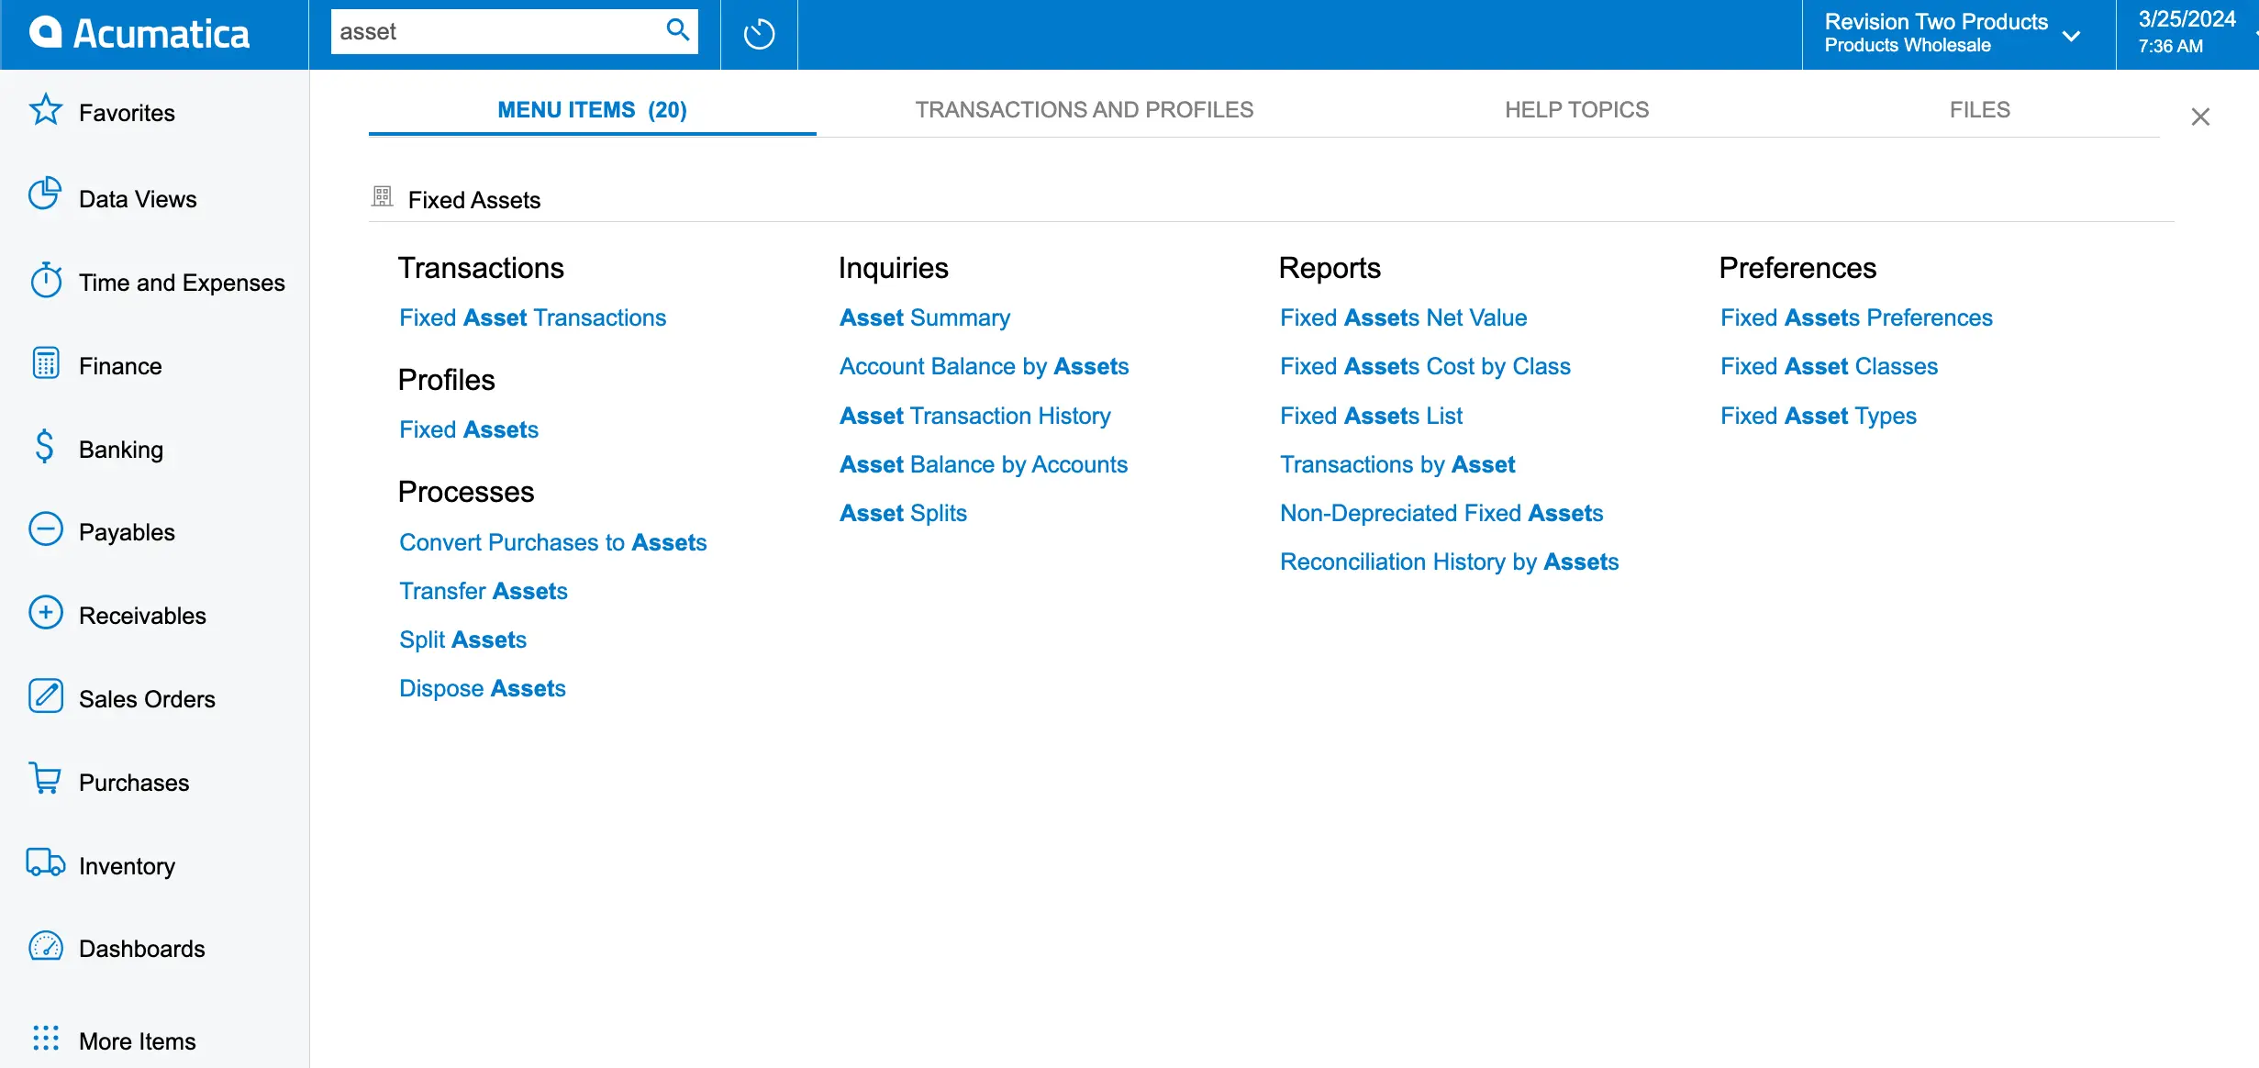Open the business date 3/25/2024
Viewport: 2259px width, 1068px height.
point(2187,32)
